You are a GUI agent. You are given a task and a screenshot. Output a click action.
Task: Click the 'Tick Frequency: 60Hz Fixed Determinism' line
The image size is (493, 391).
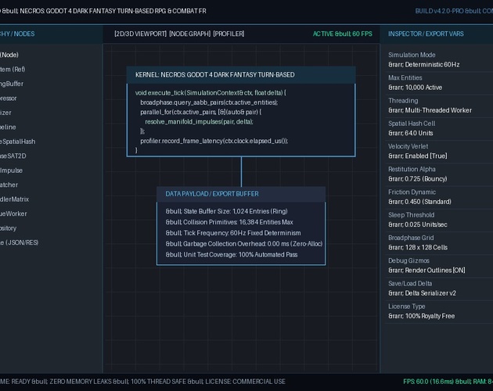click(233, 233)
